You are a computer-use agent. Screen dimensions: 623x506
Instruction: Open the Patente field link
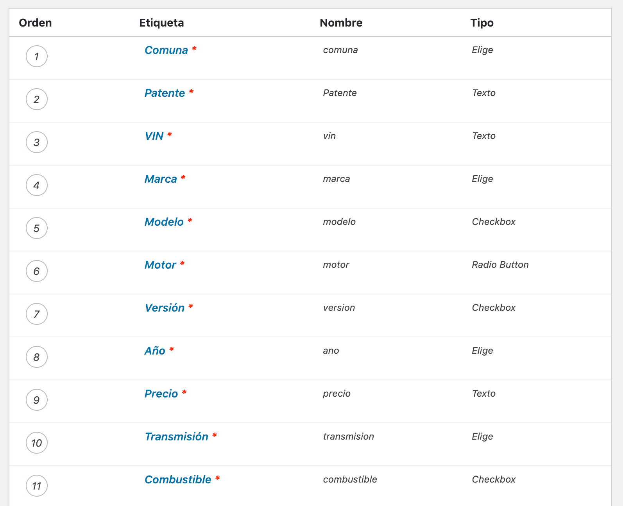click(165, 93)
